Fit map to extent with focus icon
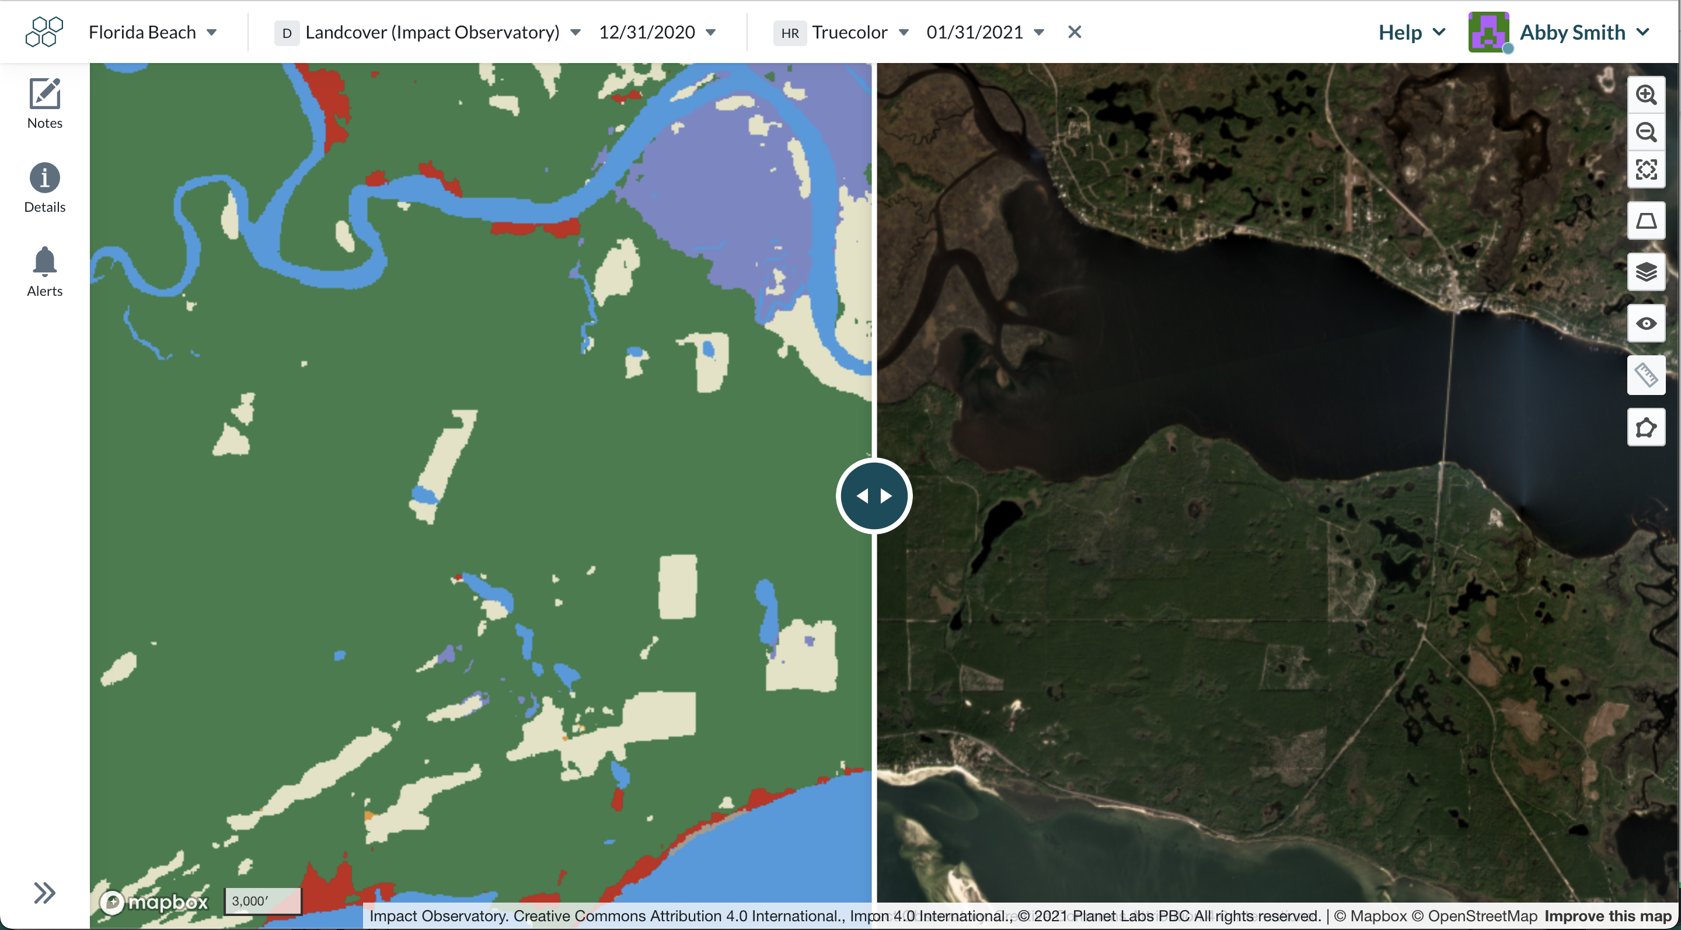This screenshot has width=1681, height=930. click(x=1646, y=170)
